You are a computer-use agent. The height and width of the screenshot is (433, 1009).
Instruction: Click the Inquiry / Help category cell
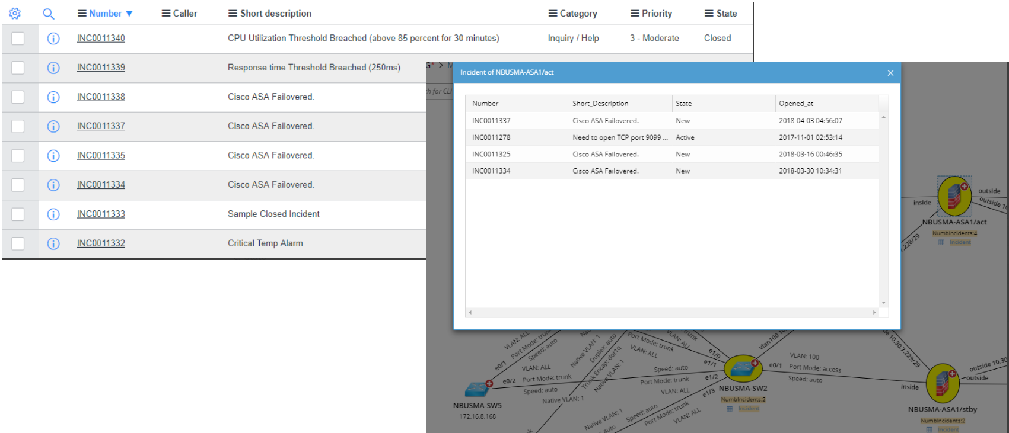[x=573, y=39]
